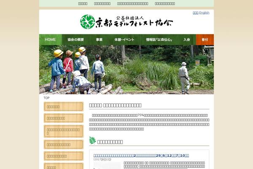Open the HOME navigation tab
Image resolution: width=253 pixels, height=169 pixels.
(x=50, y=40)
